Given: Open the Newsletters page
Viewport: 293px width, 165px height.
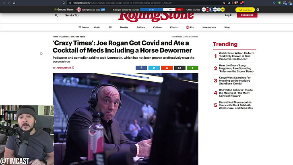Looking at the screenshot, I should click(x=209, y=27).
